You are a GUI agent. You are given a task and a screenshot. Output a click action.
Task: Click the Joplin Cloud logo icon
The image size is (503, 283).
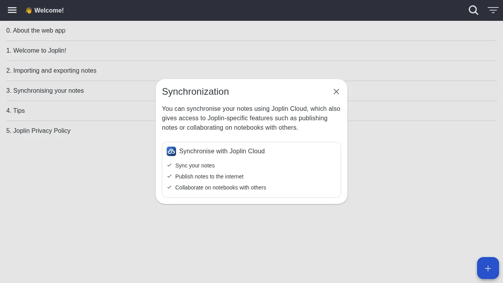click(x=171, y=151)
